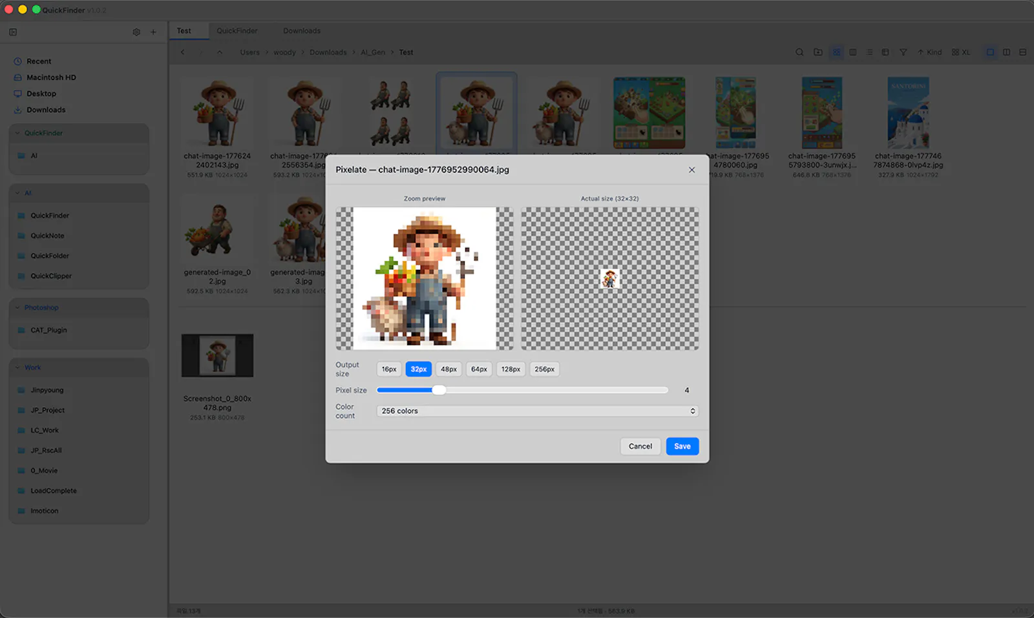Select side-by-side dual pane layout

1006,52
